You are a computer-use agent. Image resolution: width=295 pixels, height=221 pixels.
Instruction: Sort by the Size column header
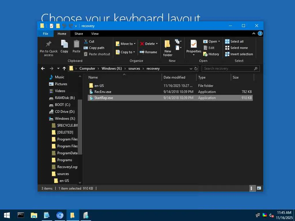point(243,77)
